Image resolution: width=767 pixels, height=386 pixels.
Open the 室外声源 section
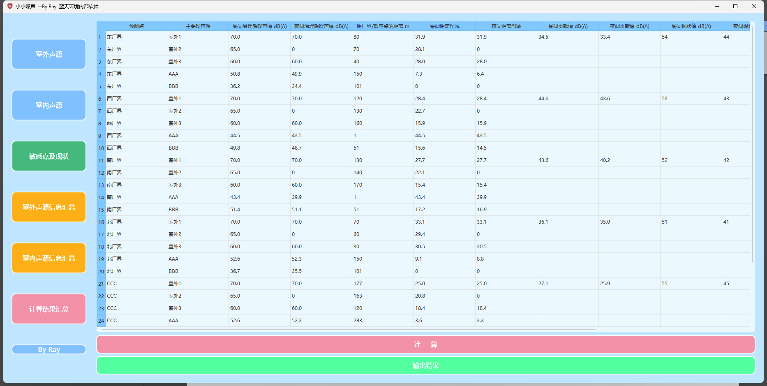point(49,54)
